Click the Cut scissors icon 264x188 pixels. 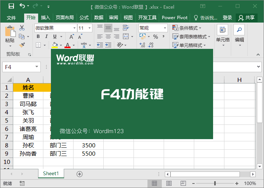pyautogui.click(x=22, y=28)
